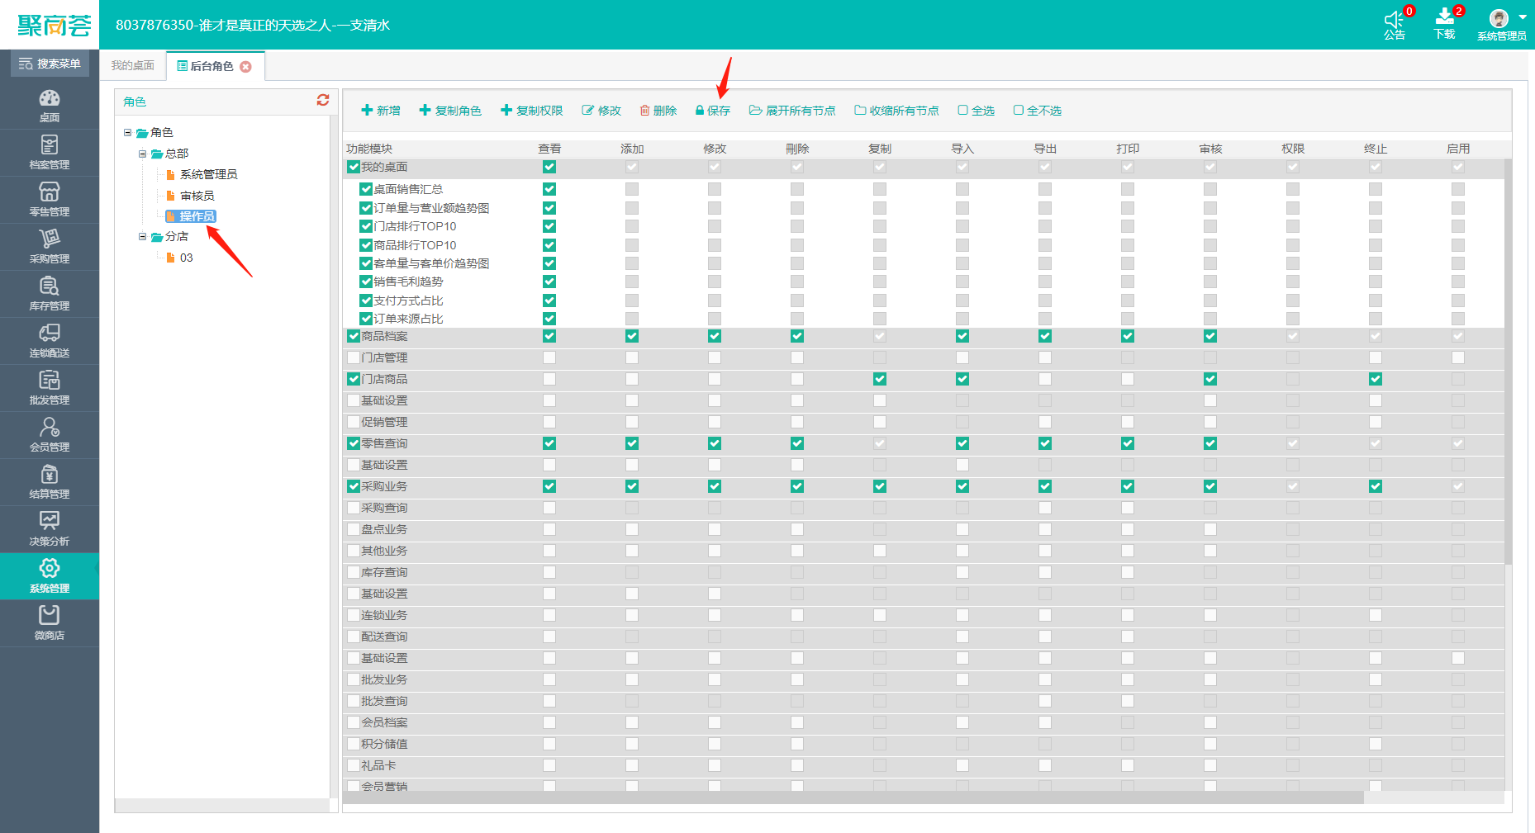Screen dimensions: 1535x833
Task: Uncheck the 采购业务 module checkbox
Action: pos(354,486)
